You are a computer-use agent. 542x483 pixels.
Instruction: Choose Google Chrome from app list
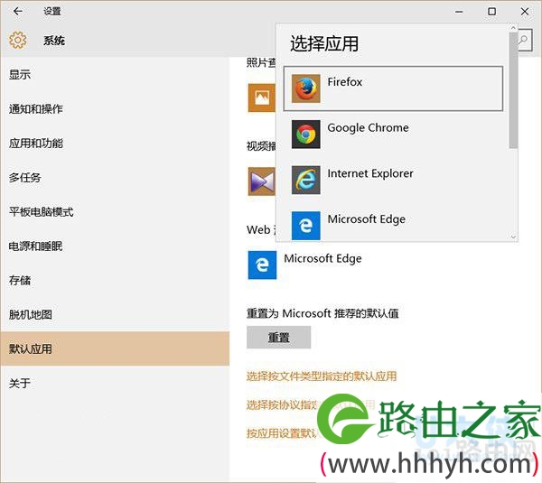(x=393, y=134)
